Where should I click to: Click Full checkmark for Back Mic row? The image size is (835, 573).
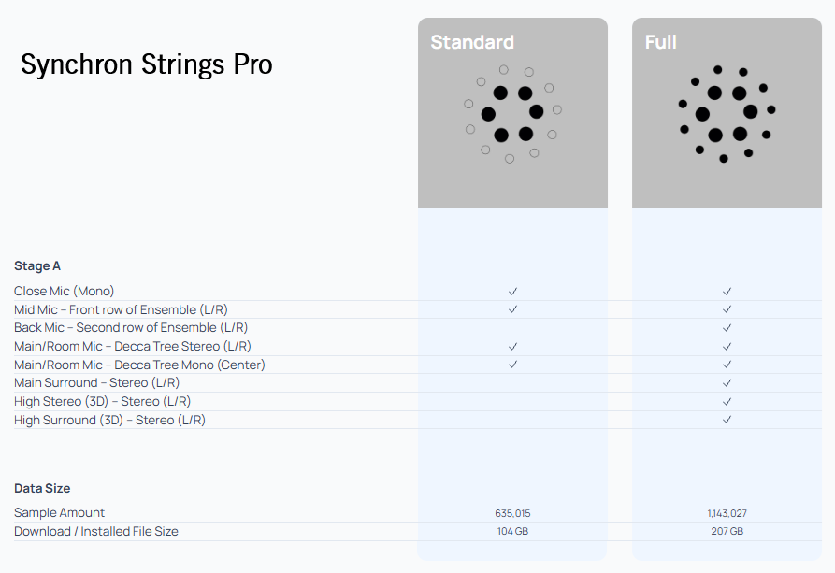pyautogui.click(x=727, y=328)
